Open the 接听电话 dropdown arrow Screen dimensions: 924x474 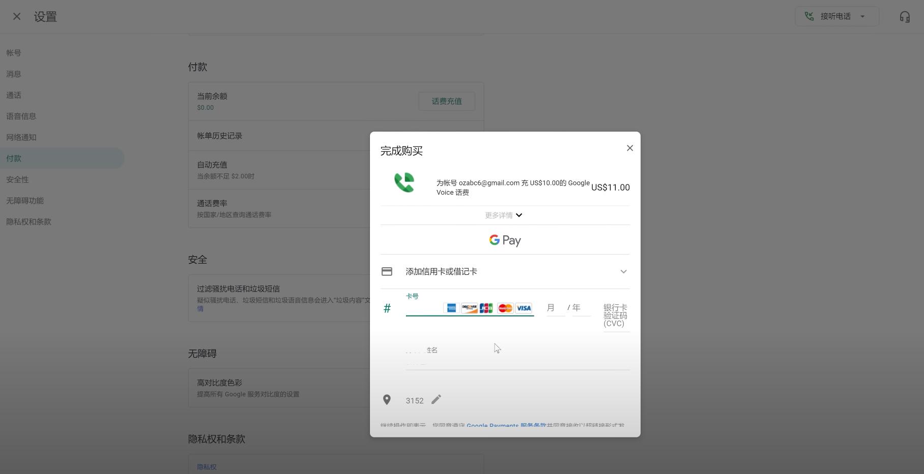click(x=862, y=16)
